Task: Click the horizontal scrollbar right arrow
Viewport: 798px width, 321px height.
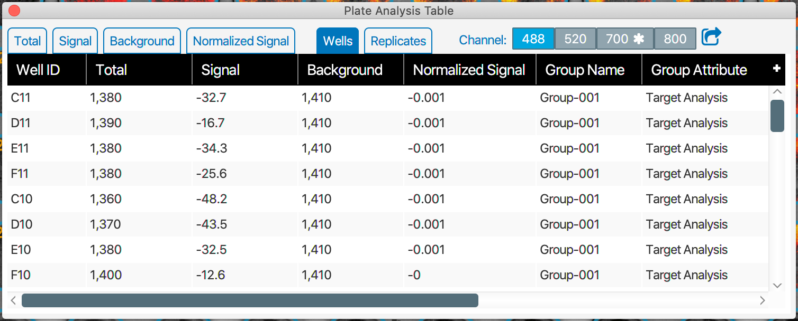Action: [762, 300]
